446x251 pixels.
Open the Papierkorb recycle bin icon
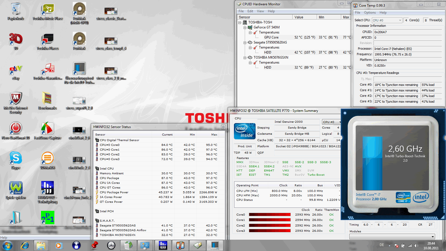point(16,11)
